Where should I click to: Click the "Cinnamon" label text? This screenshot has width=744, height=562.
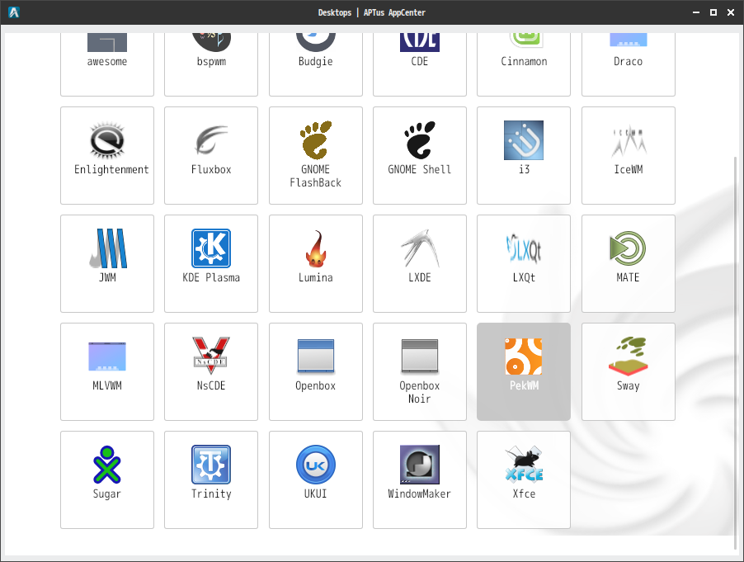524,61
